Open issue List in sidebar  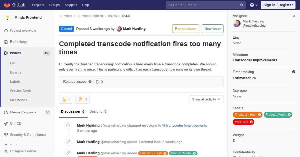coord(13,63)
